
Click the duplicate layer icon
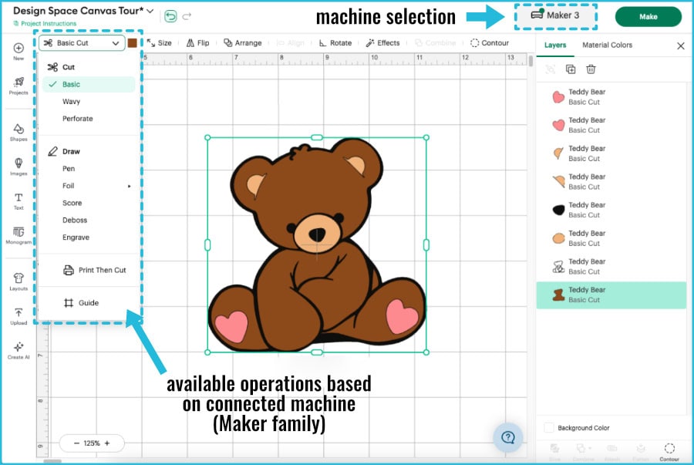point(571,69)
